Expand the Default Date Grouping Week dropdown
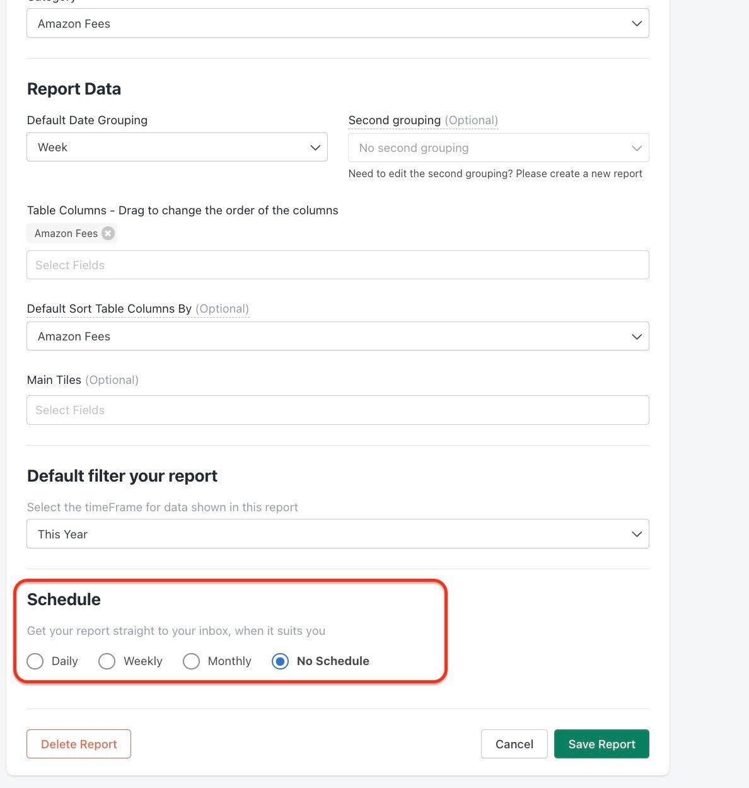Image resolution: width=749 pixels, height=788 pixels. (177, 147)
